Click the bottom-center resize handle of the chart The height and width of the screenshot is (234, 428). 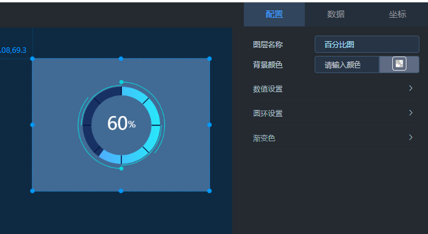point(121,191)
